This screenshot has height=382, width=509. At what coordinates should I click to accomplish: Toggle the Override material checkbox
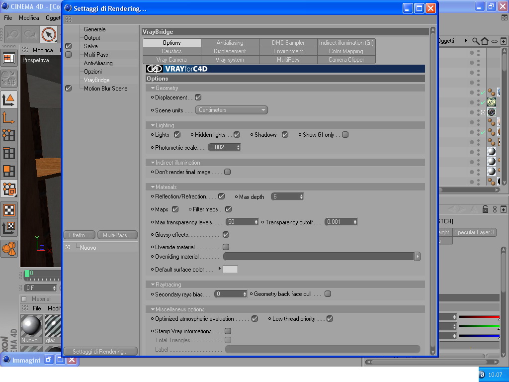[226, 247]
